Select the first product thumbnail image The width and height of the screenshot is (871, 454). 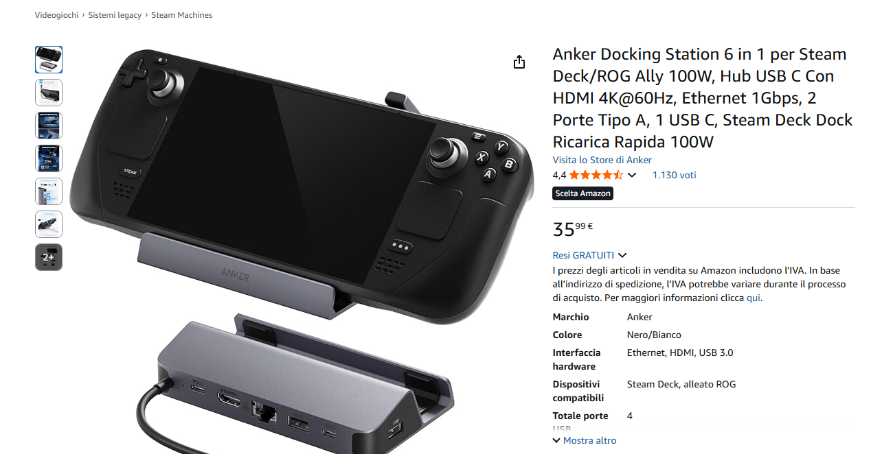49,60
